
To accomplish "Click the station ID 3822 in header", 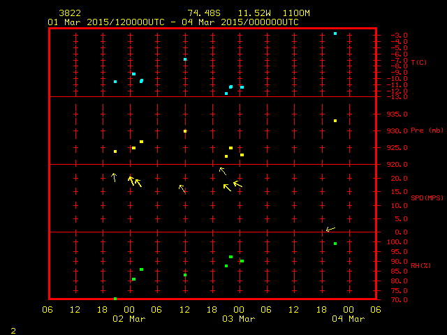I will point(70,13).
